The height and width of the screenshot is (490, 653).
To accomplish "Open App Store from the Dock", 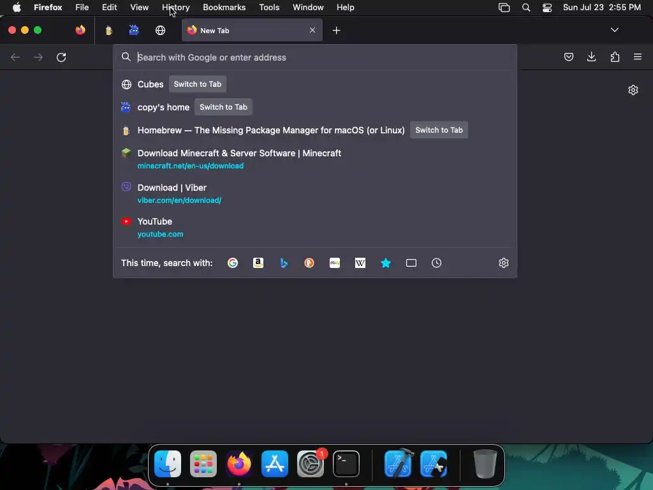I will tap(275, 464).
